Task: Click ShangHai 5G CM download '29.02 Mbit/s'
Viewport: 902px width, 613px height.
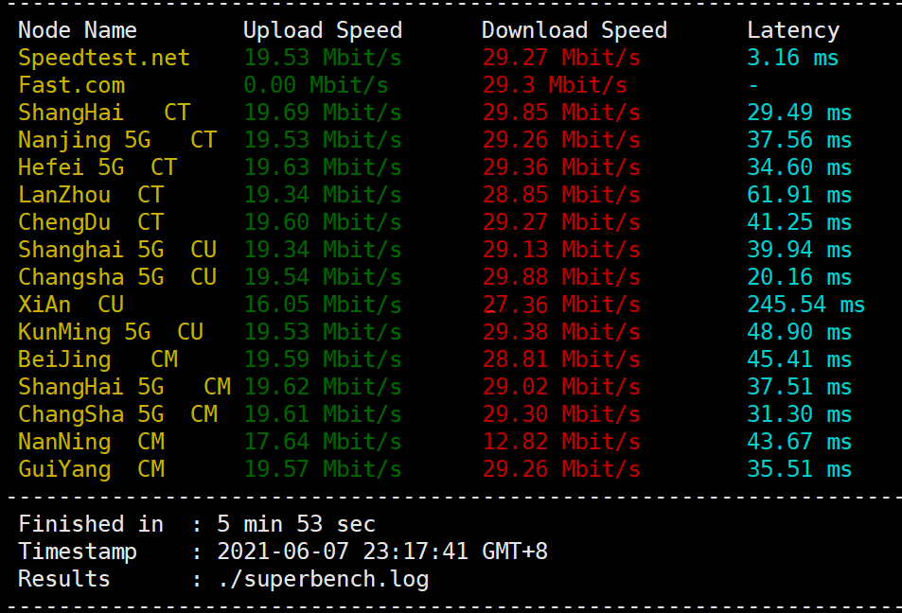Action: (561, 386)
